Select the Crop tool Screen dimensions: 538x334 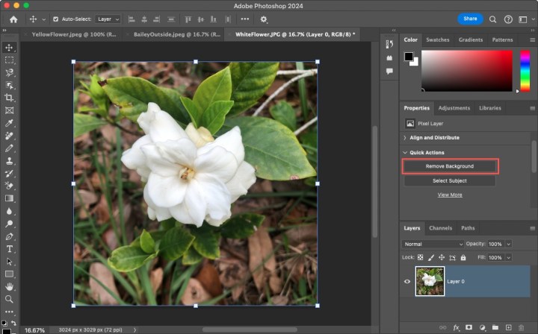point(9,98)
